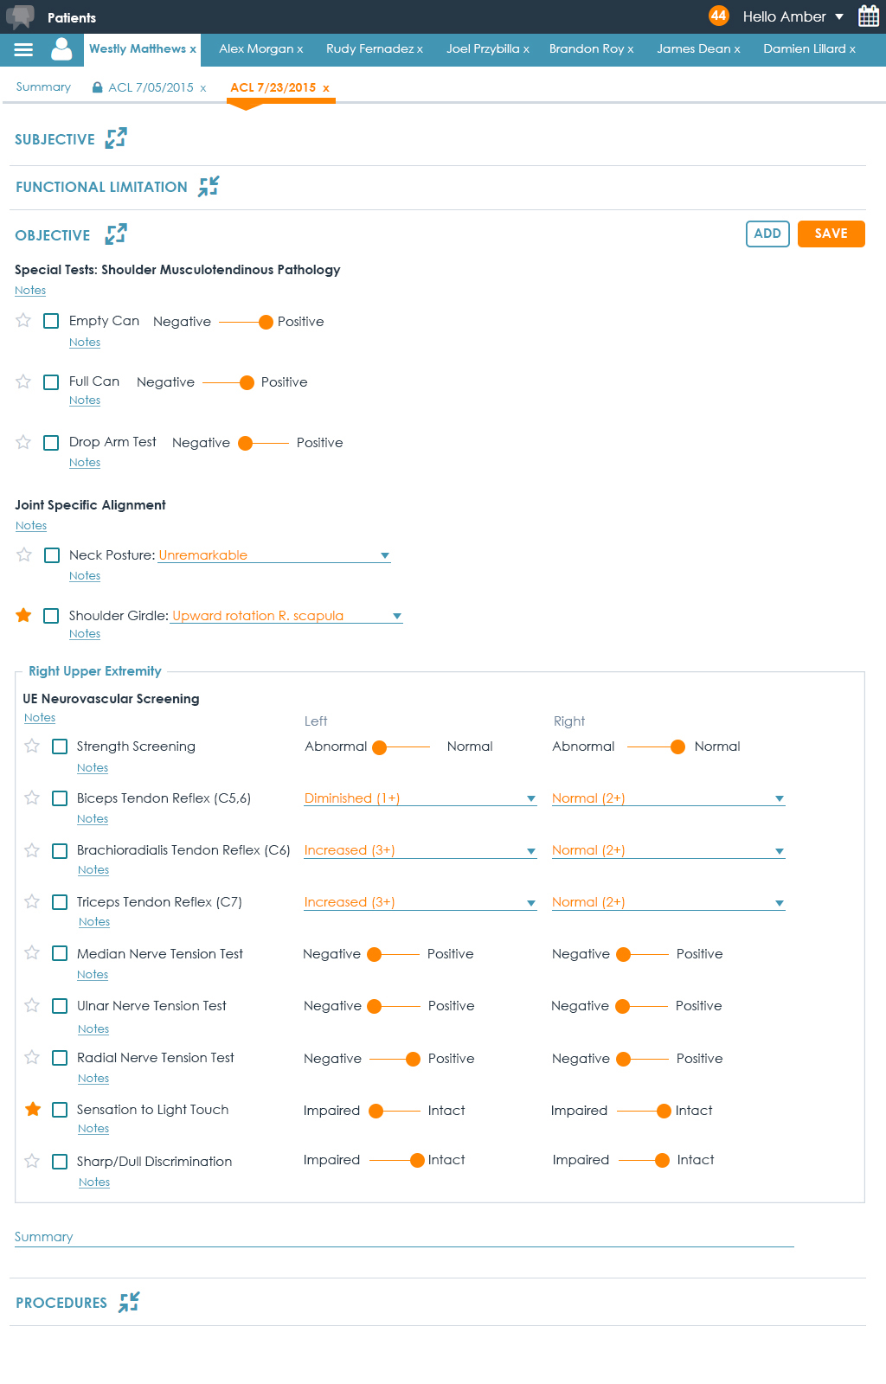Adjust left Strength Screening slider handle
Viewport: 886px width, 1384px height.
(379, 747)
